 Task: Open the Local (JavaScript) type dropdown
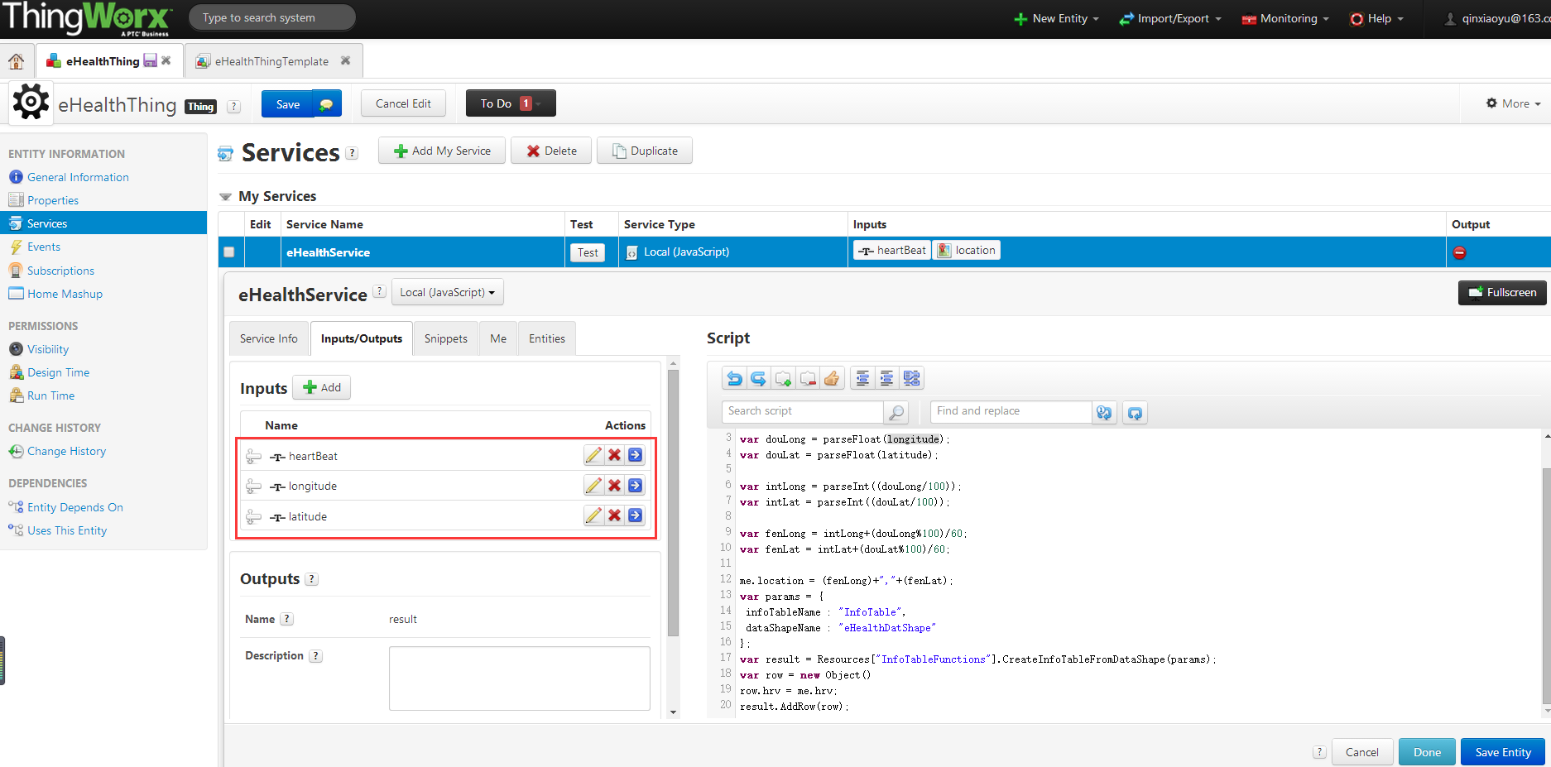447,292
